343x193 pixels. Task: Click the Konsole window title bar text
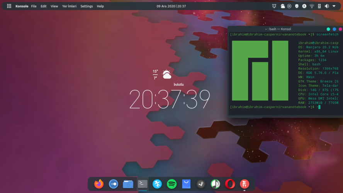(x=278, y=29)
